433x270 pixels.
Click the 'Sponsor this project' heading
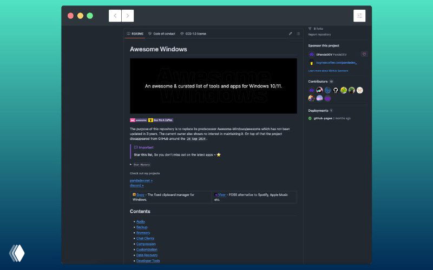324,46
